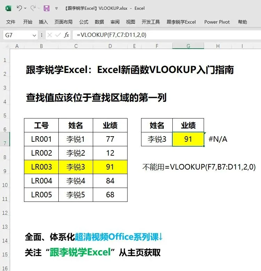Click the 业绩 header cell in column D
The height and width of the screenshot is (271, 261).
tap(110, 125)
